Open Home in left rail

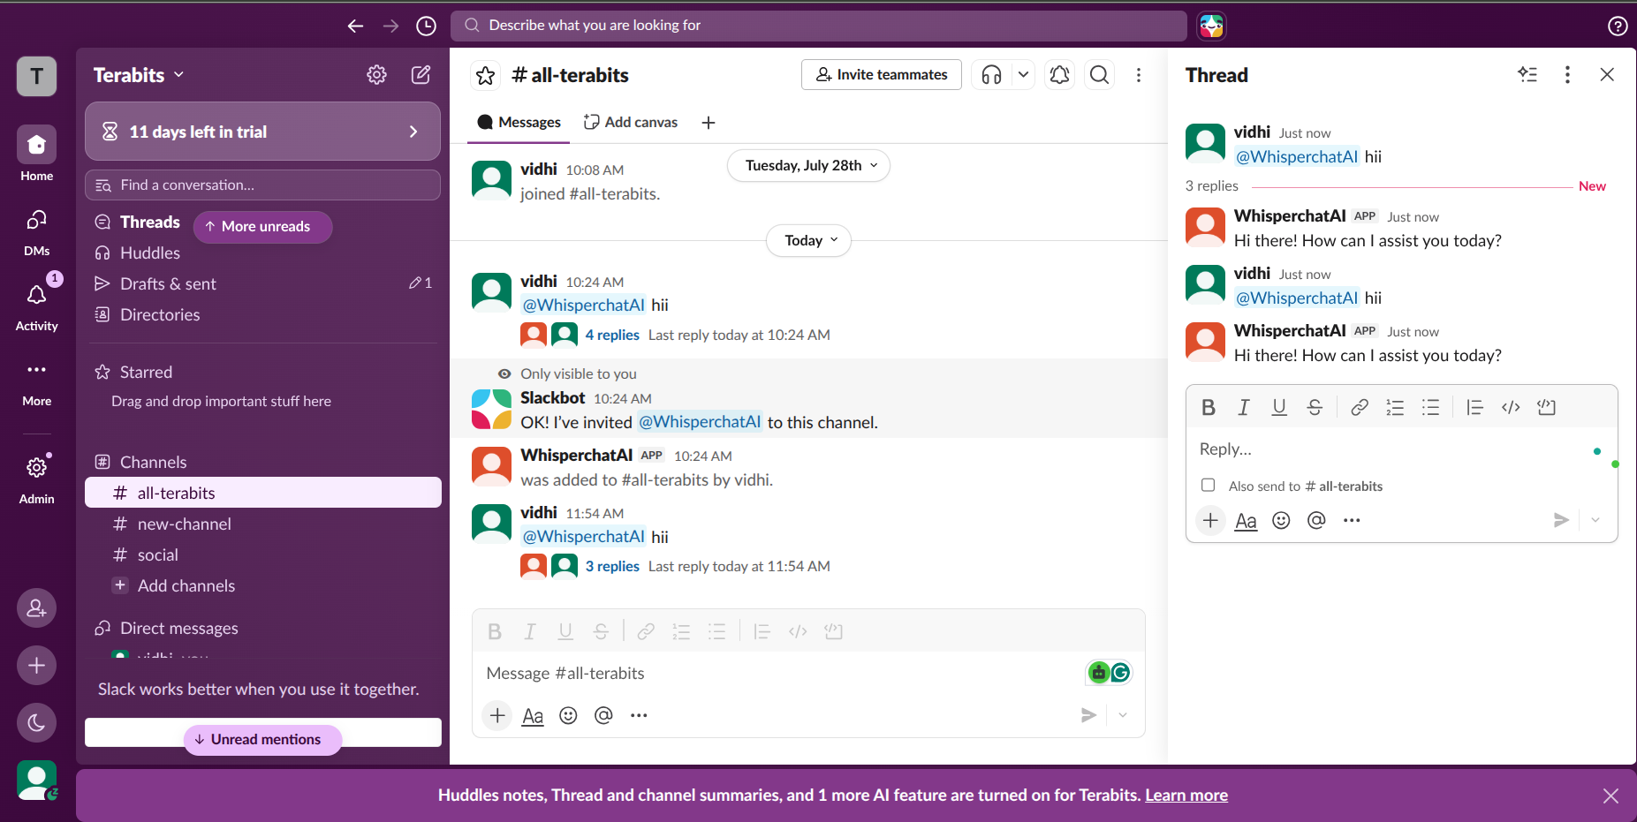coord(36,154)
